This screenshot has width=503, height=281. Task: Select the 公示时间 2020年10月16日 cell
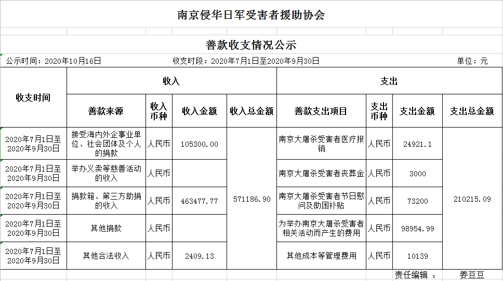pyautogui.click(x=54, y=61)
